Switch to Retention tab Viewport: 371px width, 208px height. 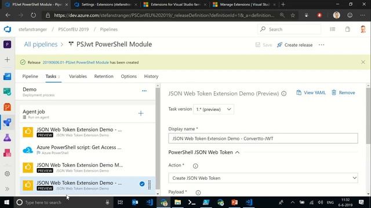click(x=104, y=76)
